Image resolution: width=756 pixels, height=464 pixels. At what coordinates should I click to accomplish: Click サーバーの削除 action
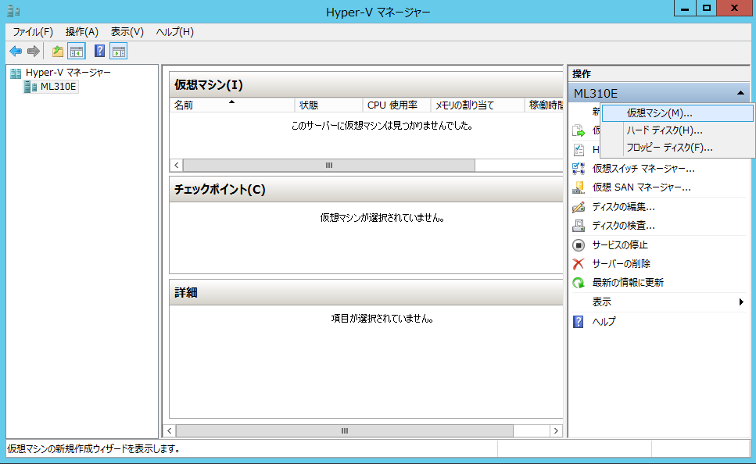[621, 264]
